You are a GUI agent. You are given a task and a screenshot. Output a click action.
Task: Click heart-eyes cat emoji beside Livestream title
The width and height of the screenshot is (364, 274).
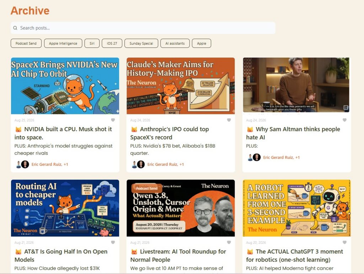pyautogui.click(x=134, y=252)
